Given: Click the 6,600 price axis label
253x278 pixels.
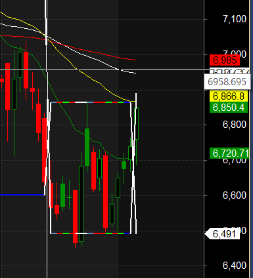Looking at the screenshot, I should point(235,195).
